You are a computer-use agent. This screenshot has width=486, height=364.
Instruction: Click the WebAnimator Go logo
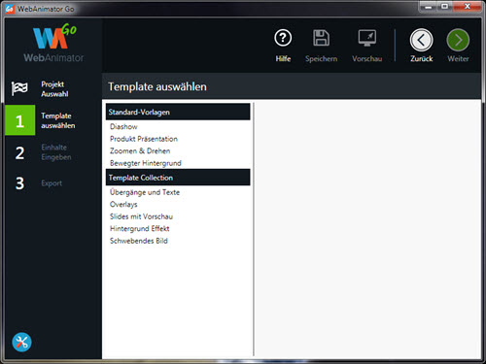tap(53, 43)
